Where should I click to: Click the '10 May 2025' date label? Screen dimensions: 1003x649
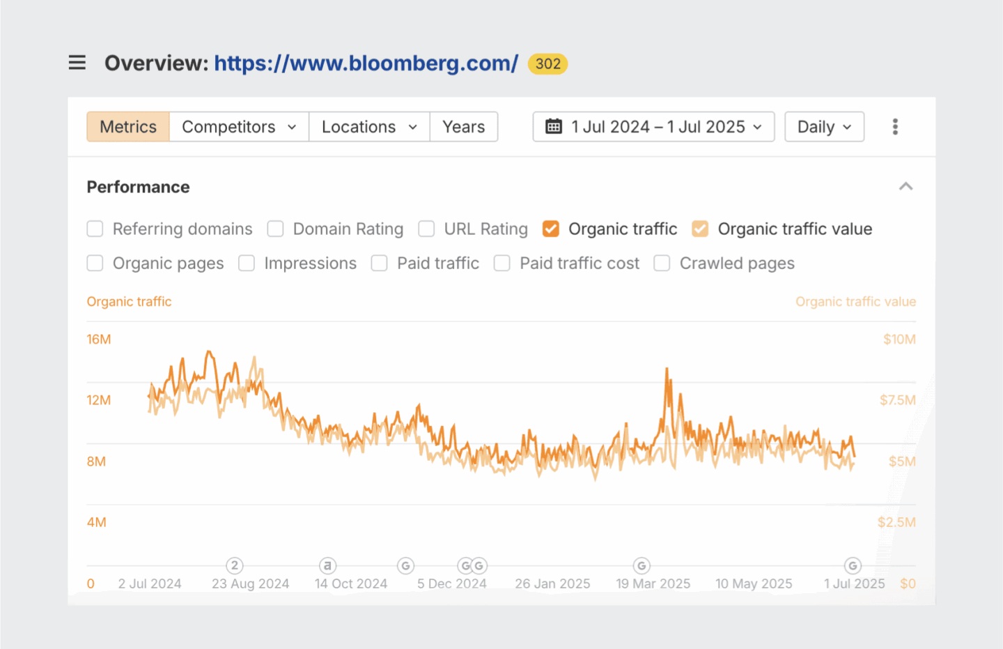pos(754,583)
